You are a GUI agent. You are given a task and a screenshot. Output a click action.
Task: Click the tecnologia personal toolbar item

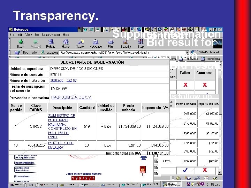211,59
